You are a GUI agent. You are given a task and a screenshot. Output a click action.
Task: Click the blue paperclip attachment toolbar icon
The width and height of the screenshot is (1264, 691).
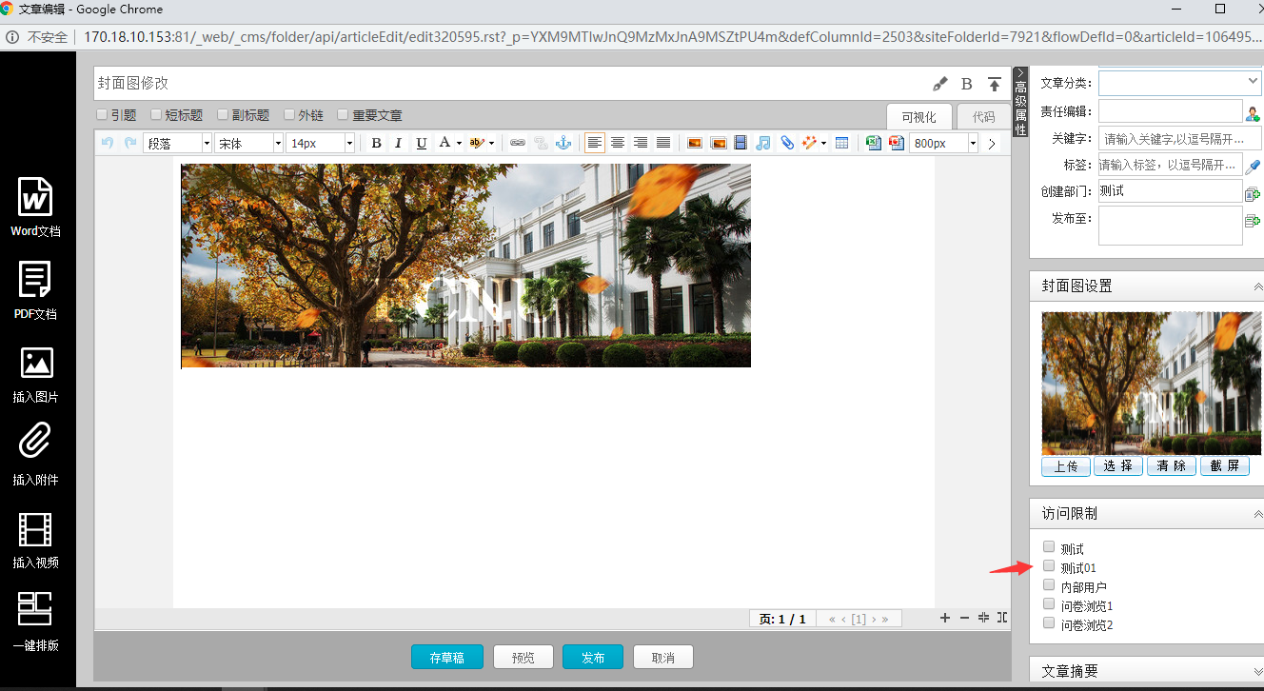pos(787,143)
